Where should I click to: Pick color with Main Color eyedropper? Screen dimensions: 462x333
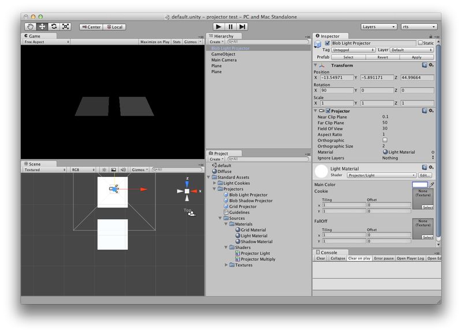tap(431, 184)
